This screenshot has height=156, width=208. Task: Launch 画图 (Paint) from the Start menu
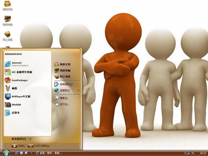click(14, 88)
